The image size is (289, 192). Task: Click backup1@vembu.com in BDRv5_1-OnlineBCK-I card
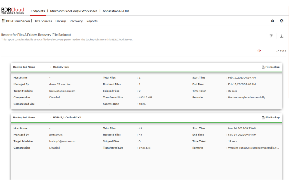[x=62, y=141]
